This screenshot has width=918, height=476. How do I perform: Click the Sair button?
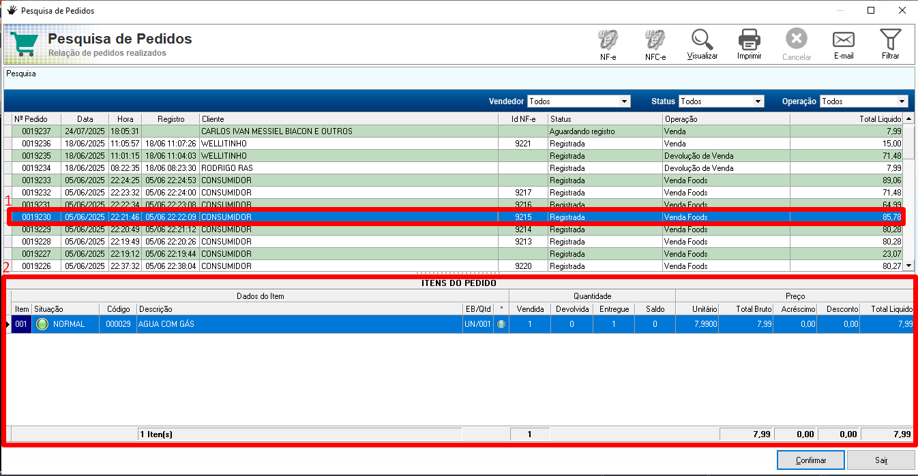(881, 460)
